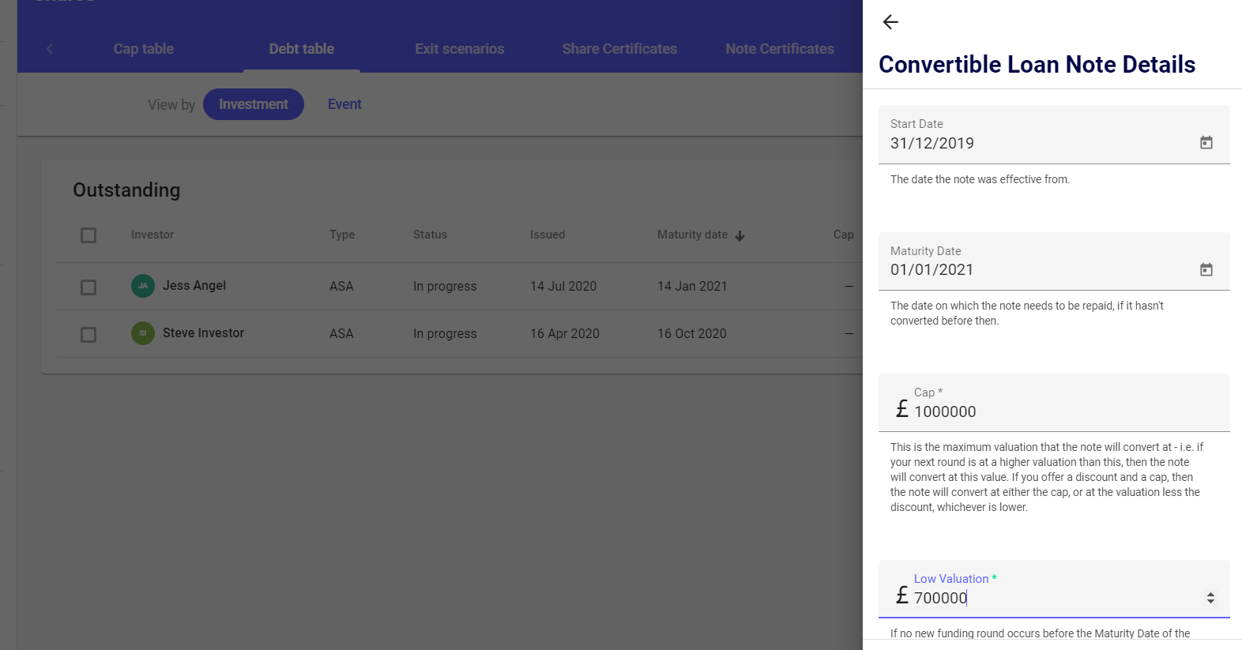Sort by the Type column header

342,235
